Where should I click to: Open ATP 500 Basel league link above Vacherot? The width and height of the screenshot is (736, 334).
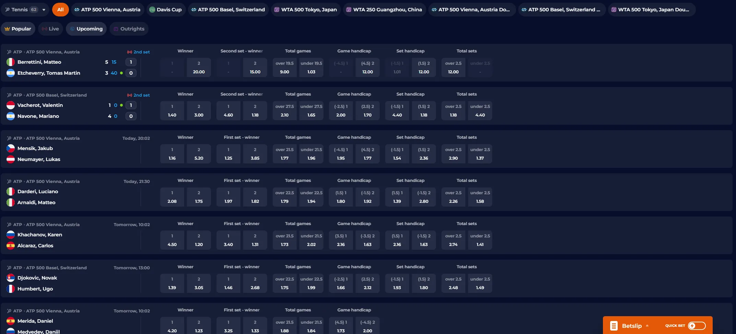pos(56,95)
